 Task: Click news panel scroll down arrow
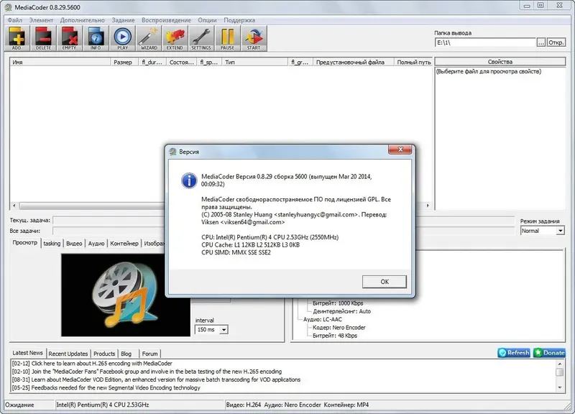click(560, 387)
